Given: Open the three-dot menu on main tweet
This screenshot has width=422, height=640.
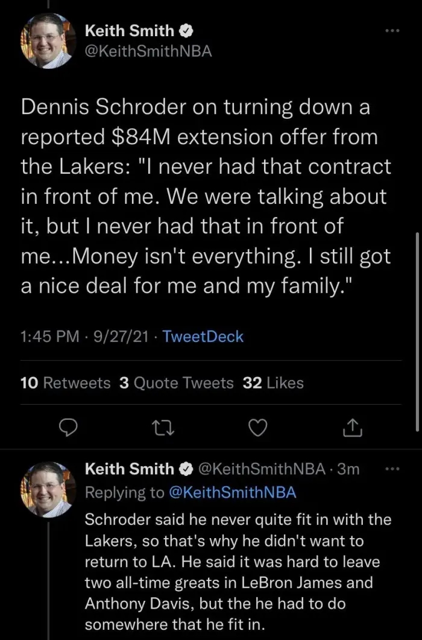Looking at the screenshot, I should (393, 30).
